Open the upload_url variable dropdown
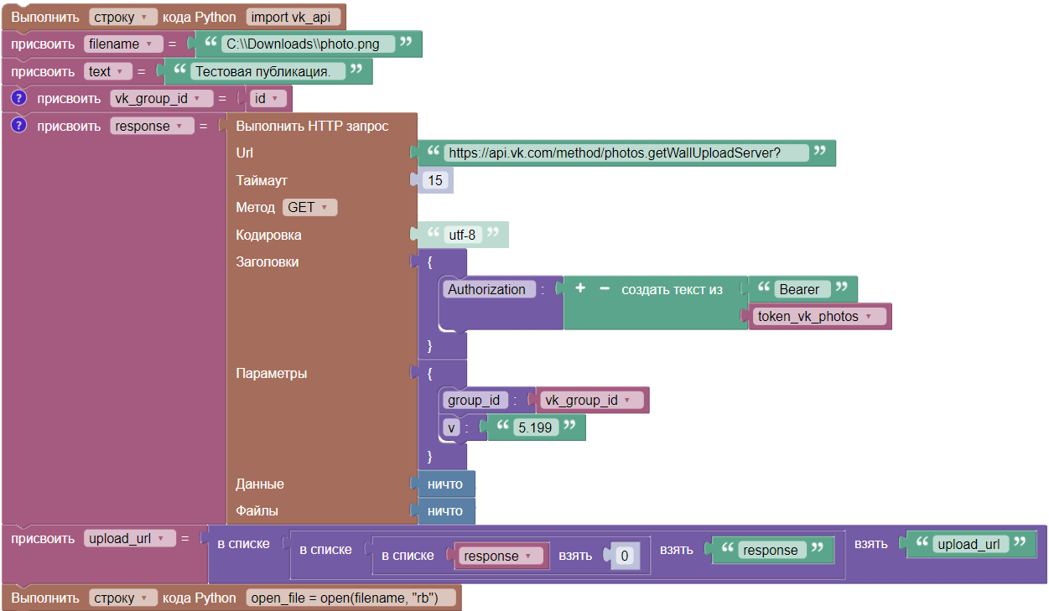The image size is (1049, 611). (129, 539)
